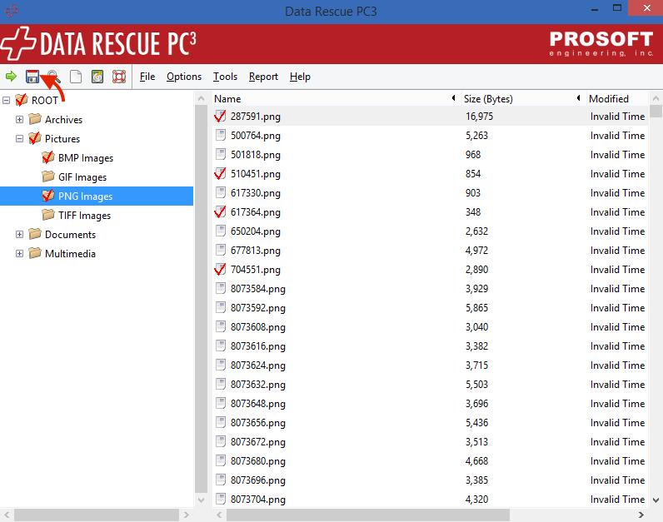
Task: Check the 650204.png file checkbox
Action: 220,231
